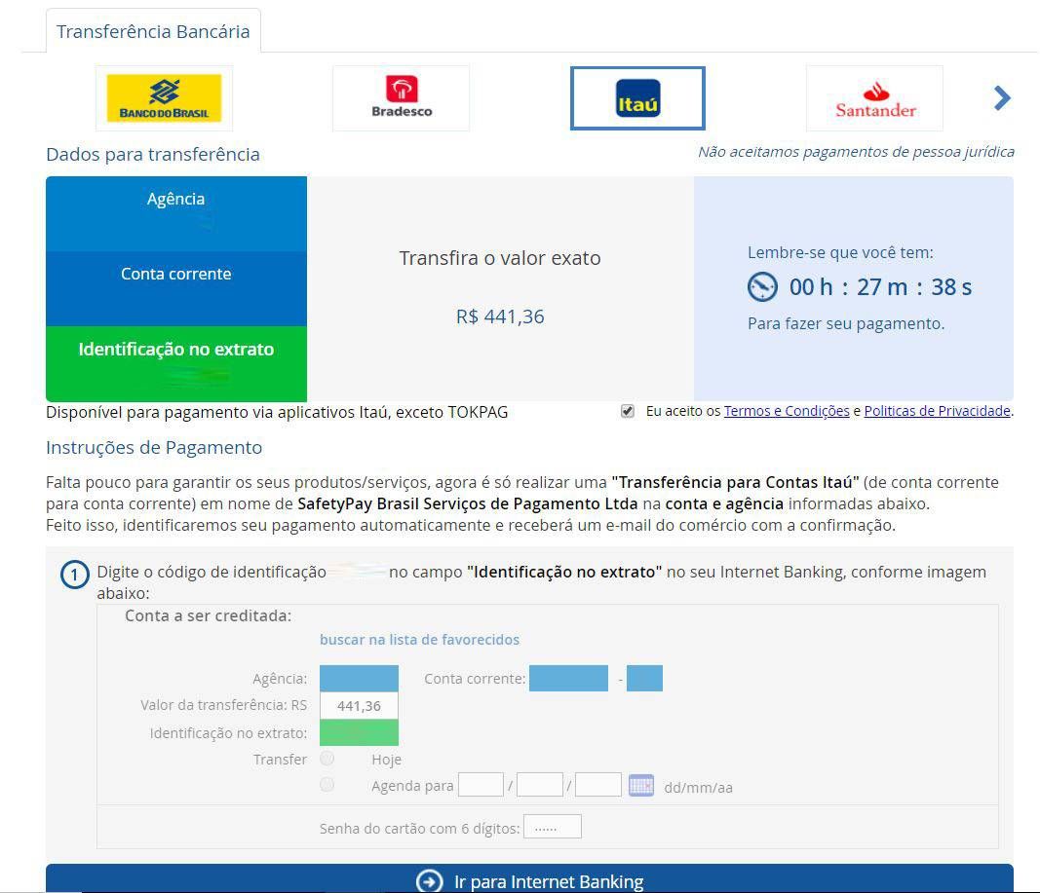Viewport: 1040px width, 893px height.
Task: Click the Conta corrente blue panel
Action: tap(176, 289)
